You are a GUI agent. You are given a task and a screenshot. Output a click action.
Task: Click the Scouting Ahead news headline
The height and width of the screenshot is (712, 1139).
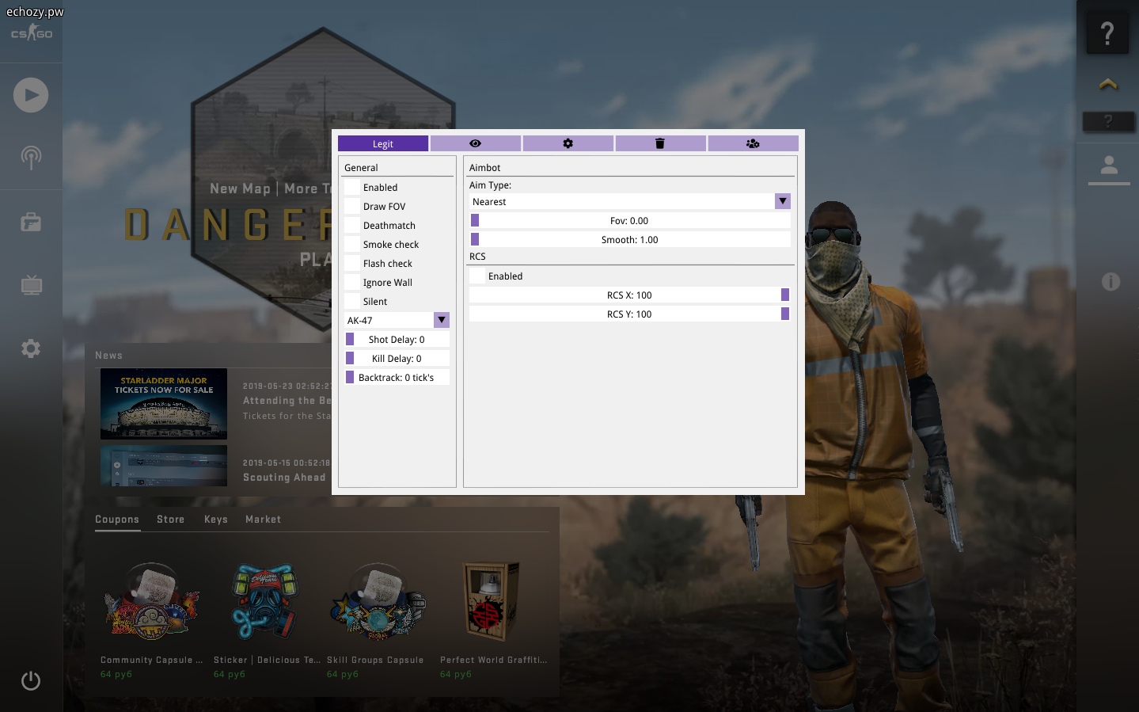click(284, 478)
